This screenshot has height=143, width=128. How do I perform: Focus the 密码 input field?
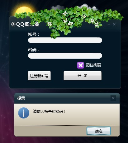pos(65,56)
